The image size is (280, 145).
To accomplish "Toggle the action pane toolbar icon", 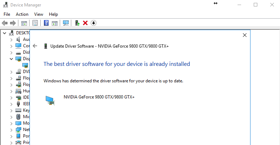I will [55, 23].
